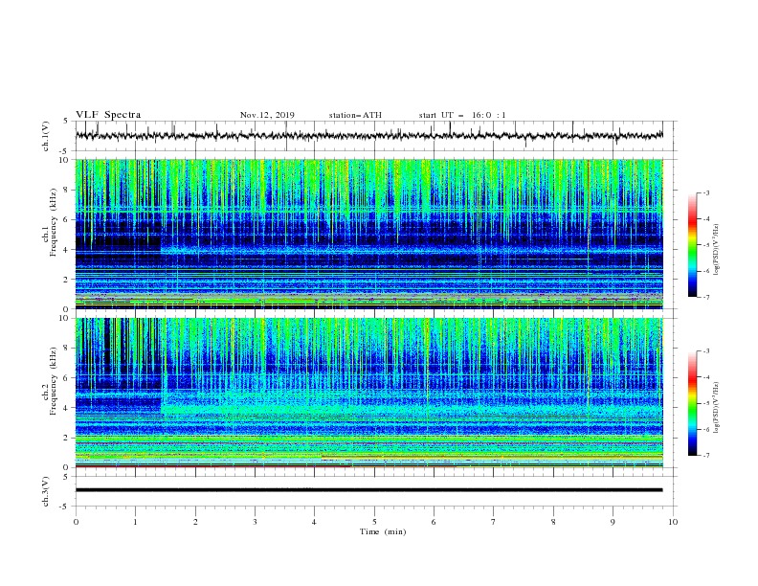This screenshot has height=586, width=758.
Task: Click the ch.1 PSD color scale bar
Action: point(692,245)
